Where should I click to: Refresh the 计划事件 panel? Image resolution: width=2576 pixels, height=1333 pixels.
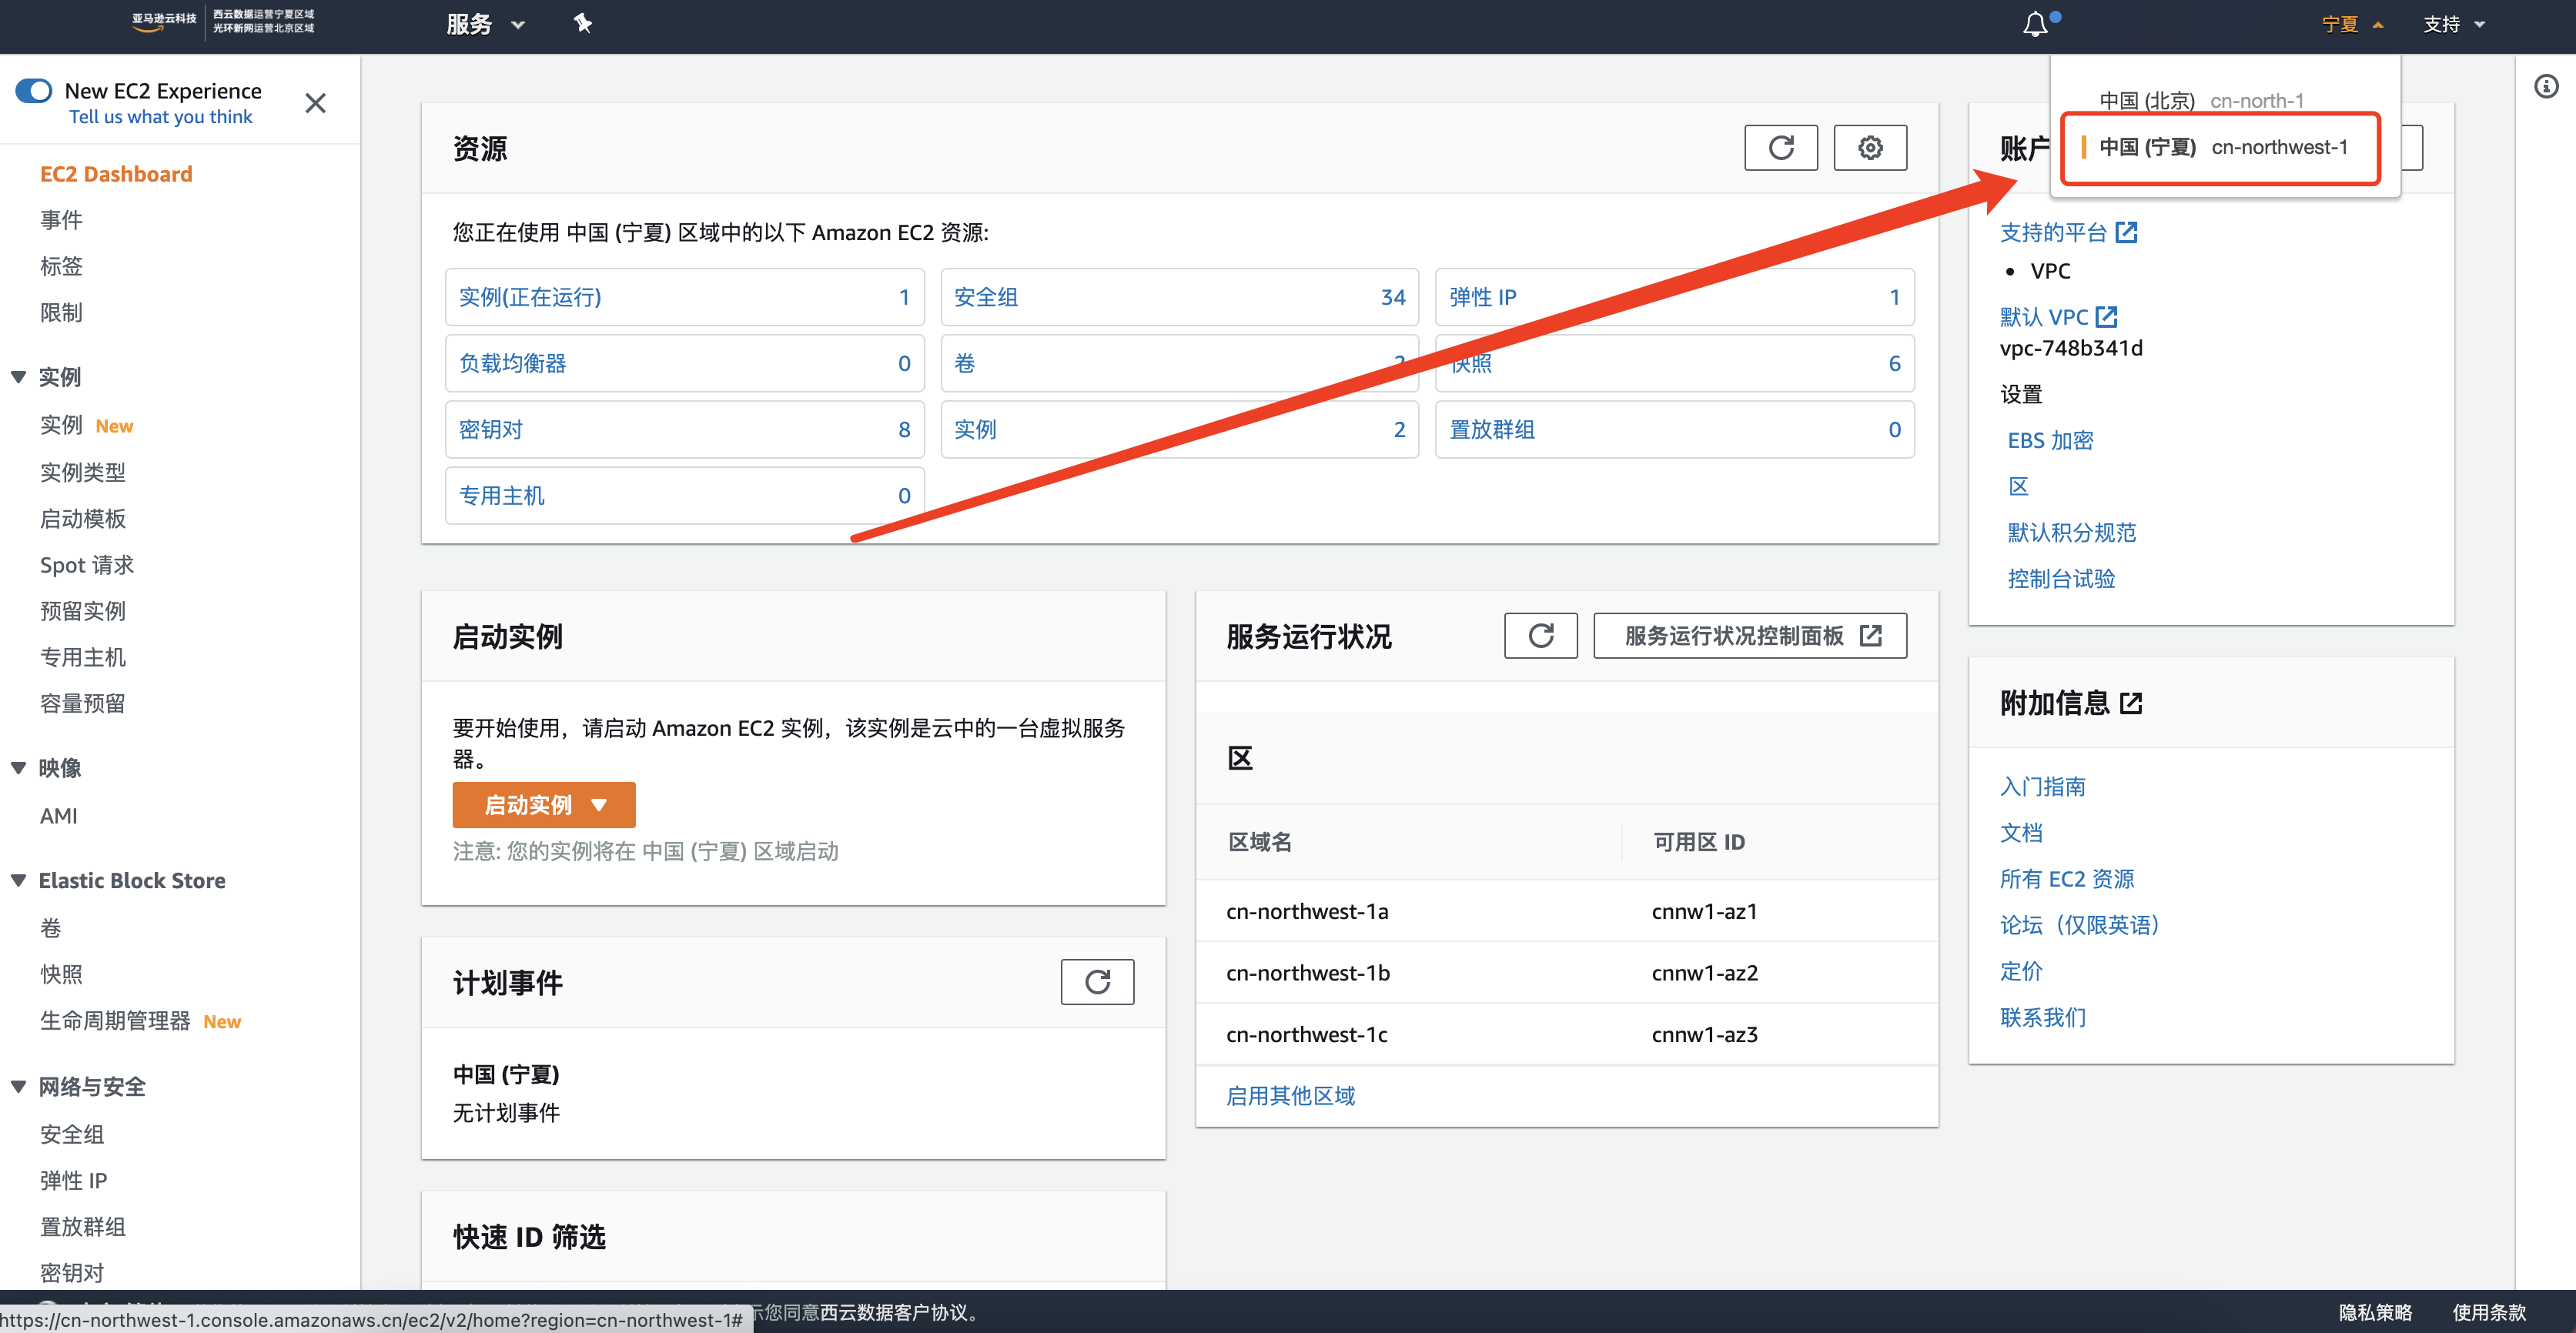pos(1097,982)
